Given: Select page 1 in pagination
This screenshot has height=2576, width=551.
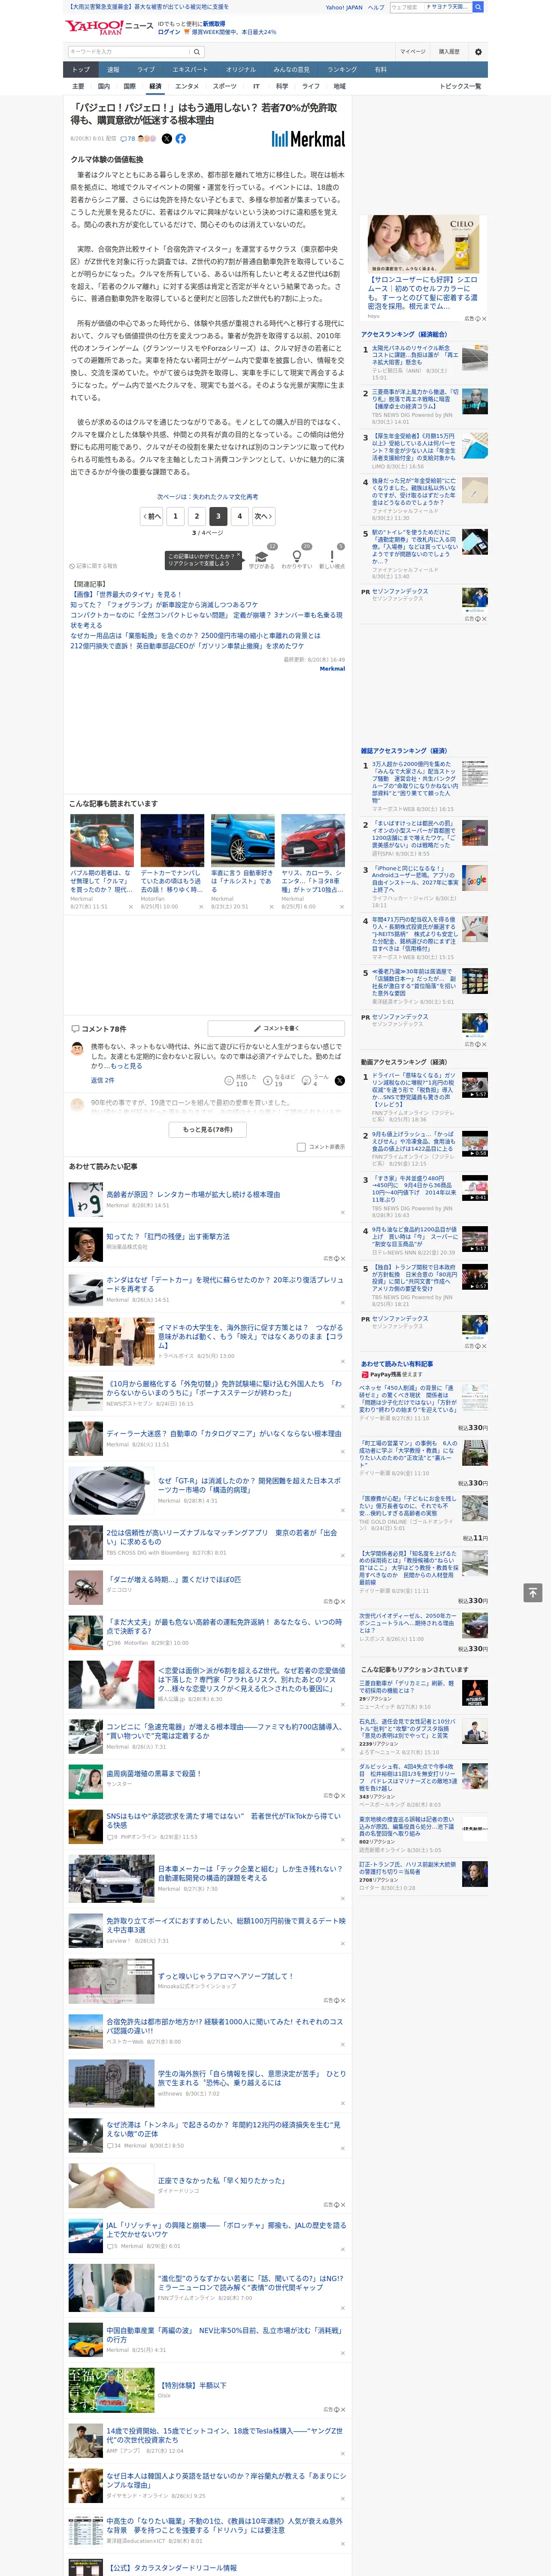Looking at the screenshot, I should coord(175,516).
